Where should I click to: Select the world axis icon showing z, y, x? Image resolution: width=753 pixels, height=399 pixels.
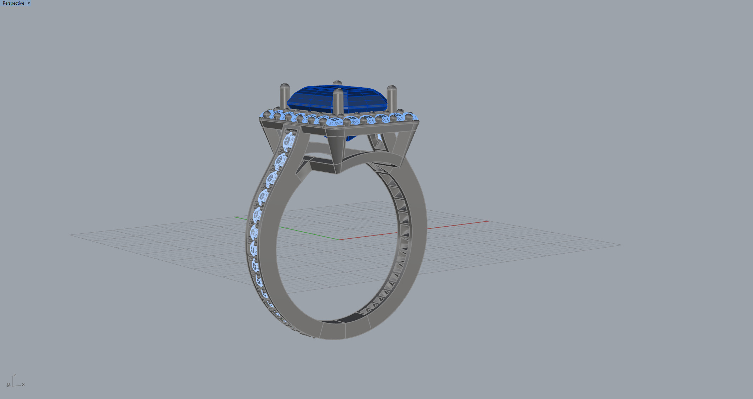16,380
